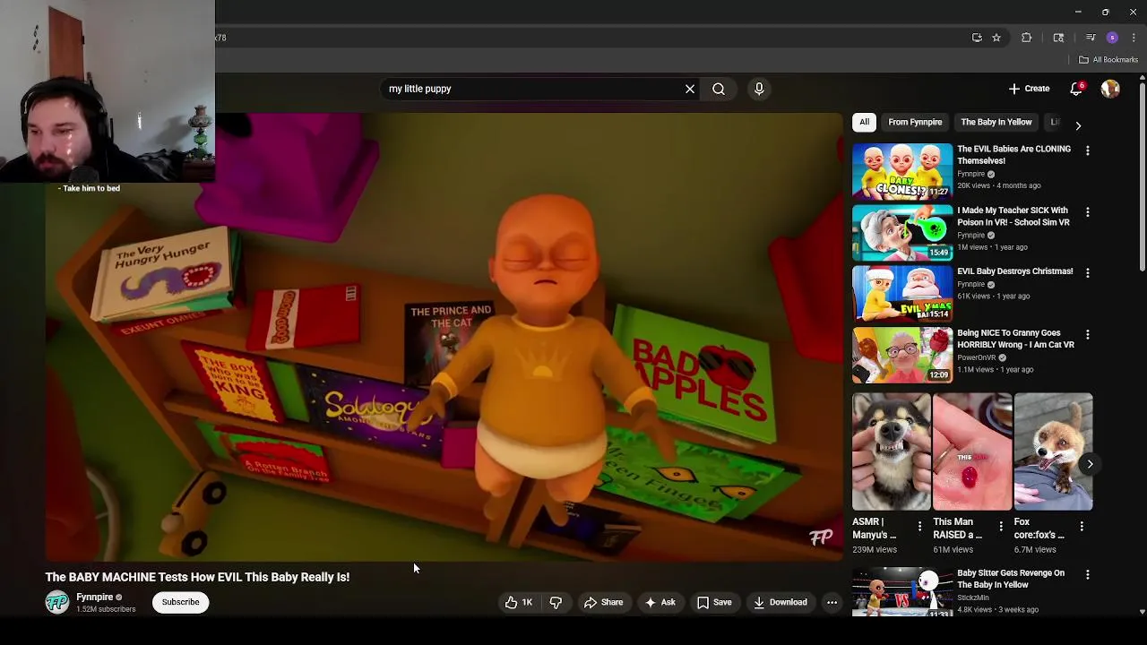
Task: Open Chrome three-dot menu
Action: pos(1134,38)
